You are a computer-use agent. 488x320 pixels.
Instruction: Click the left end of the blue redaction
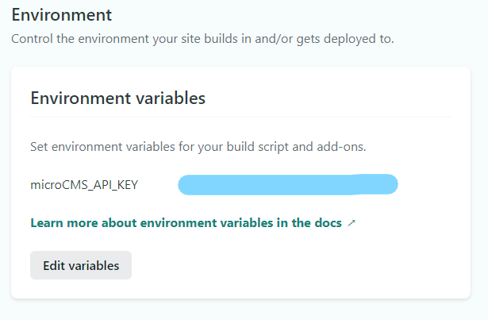(185, 186)
